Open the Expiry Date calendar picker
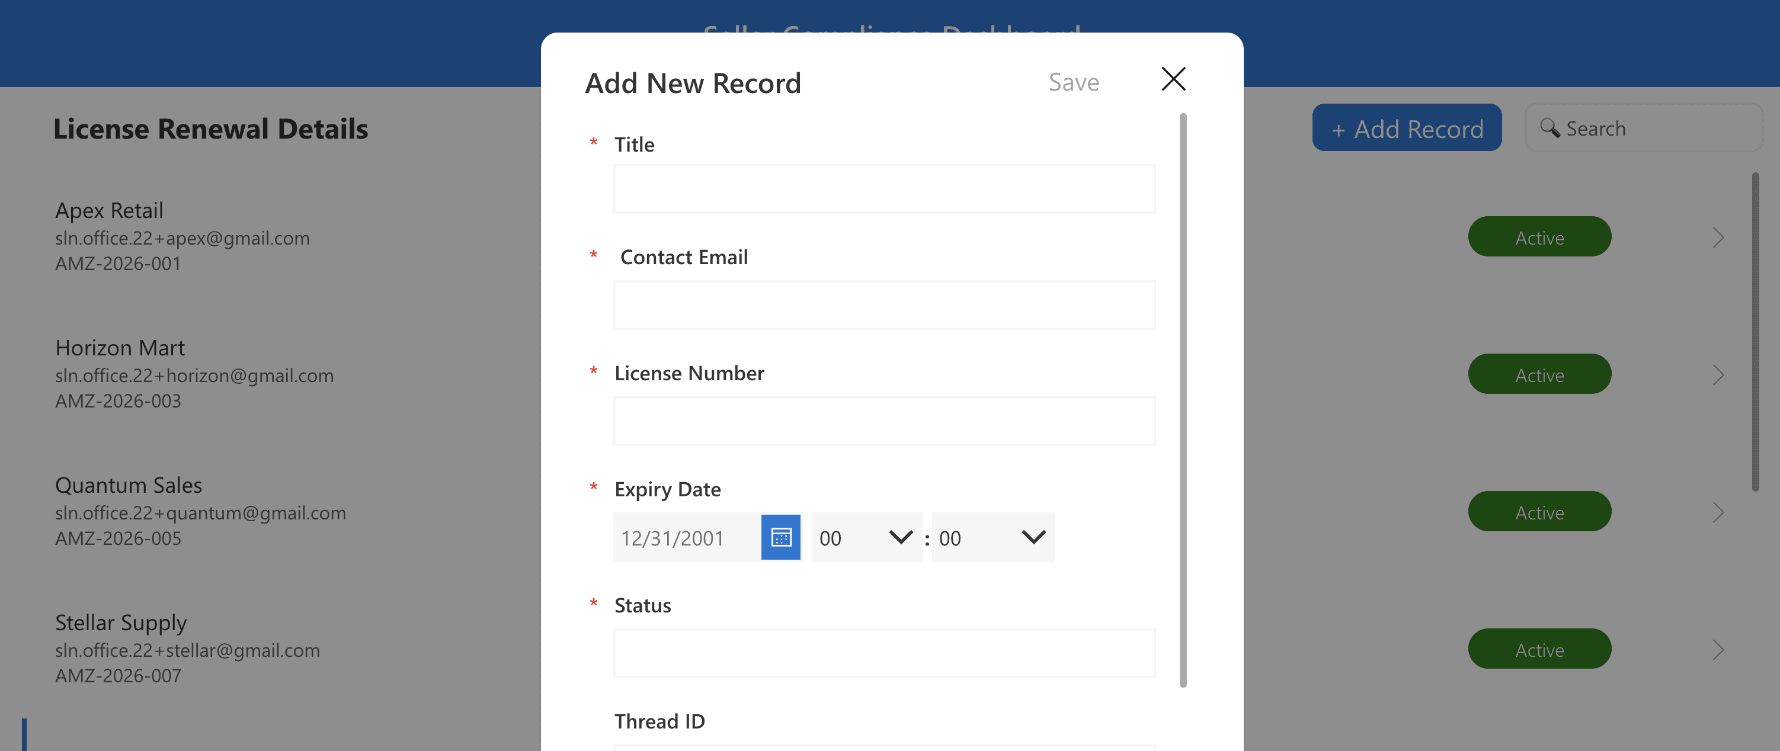Screen dimensions: 1780x751 coord(780,537)
